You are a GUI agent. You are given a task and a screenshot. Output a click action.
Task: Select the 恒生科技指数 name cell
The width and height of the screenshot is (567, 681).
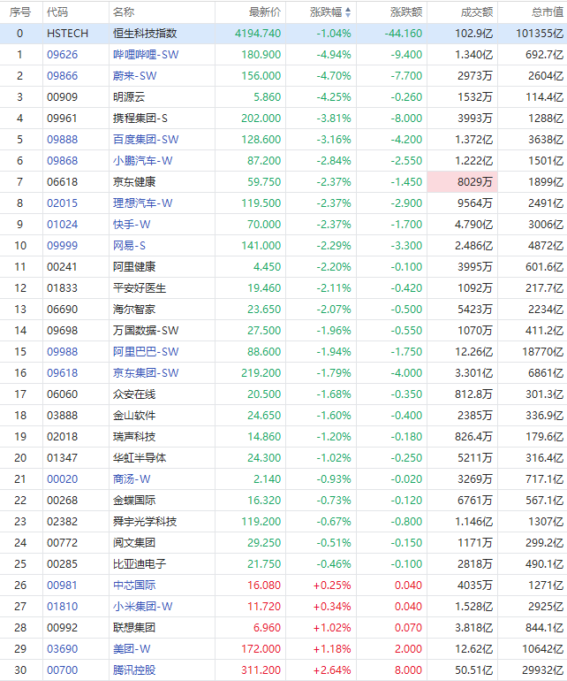(145, 34)
